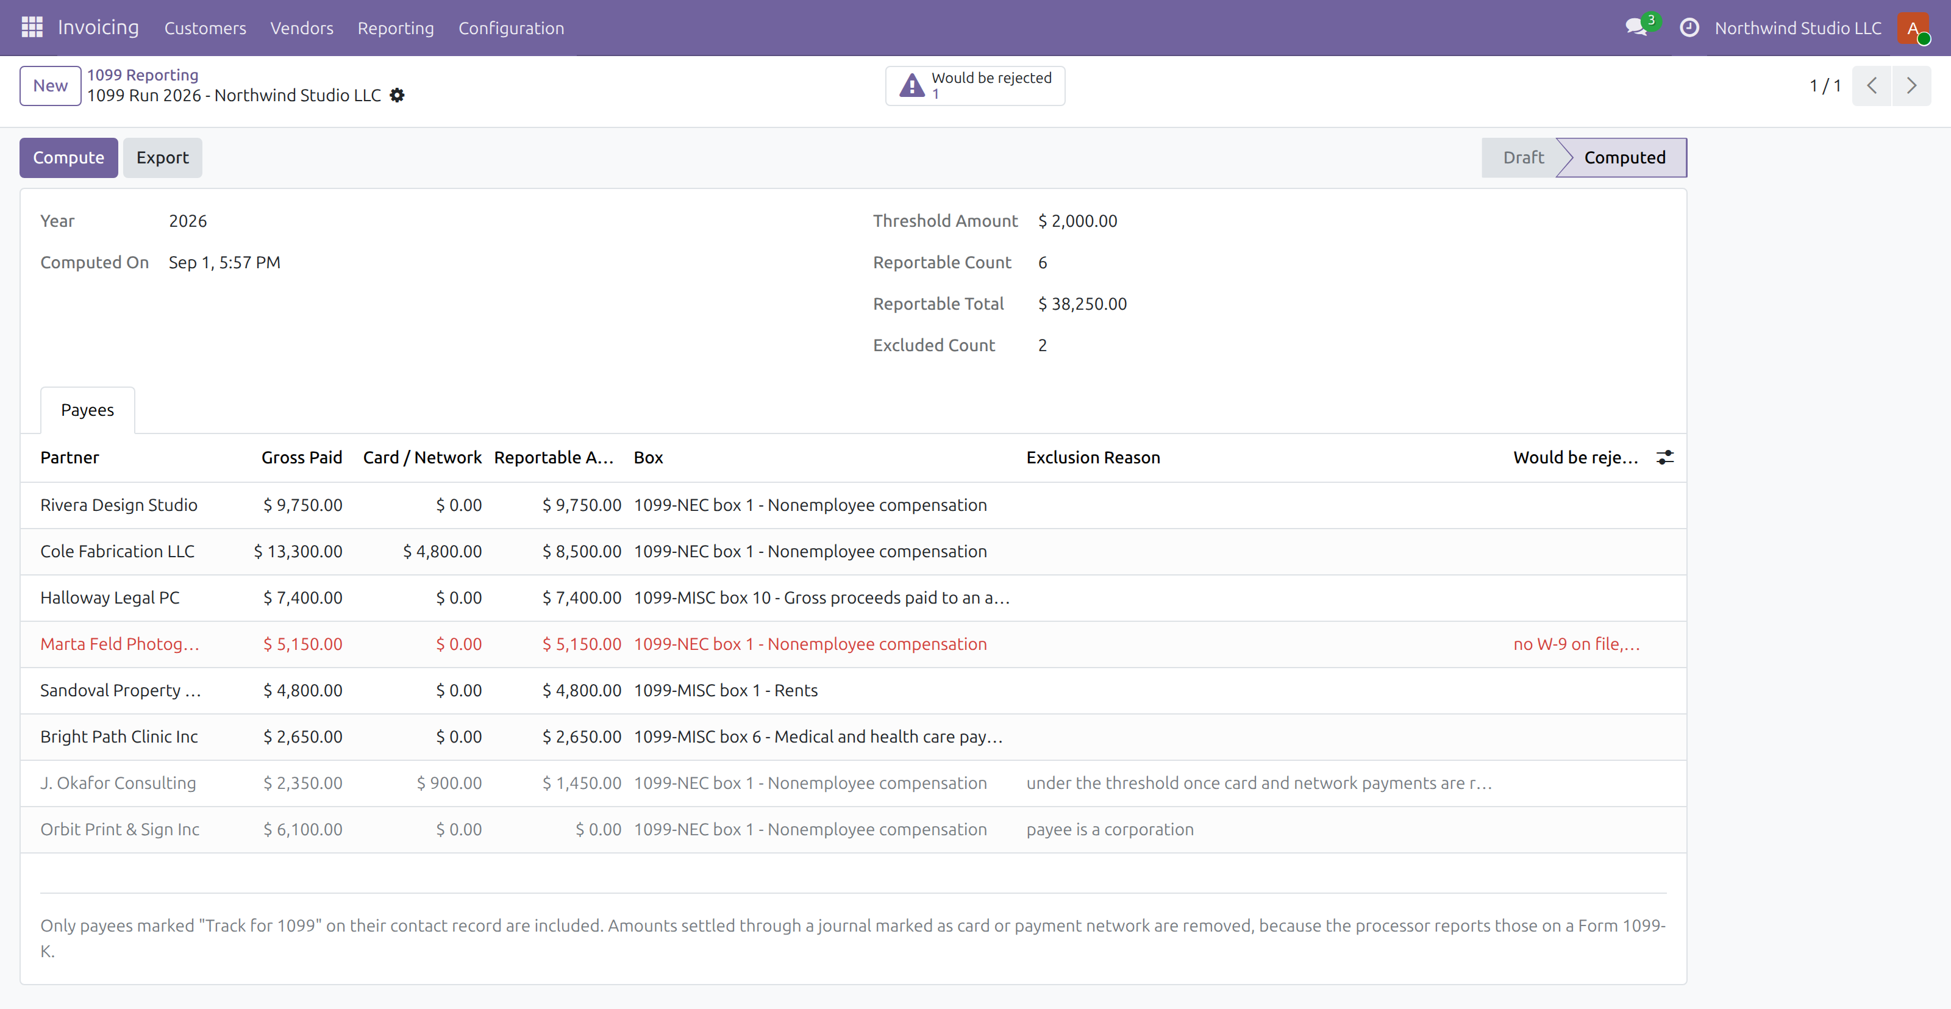Click the Invoicing app title
The image size is (1951, 1009).
pyautogui.click(x=98, y=27)
